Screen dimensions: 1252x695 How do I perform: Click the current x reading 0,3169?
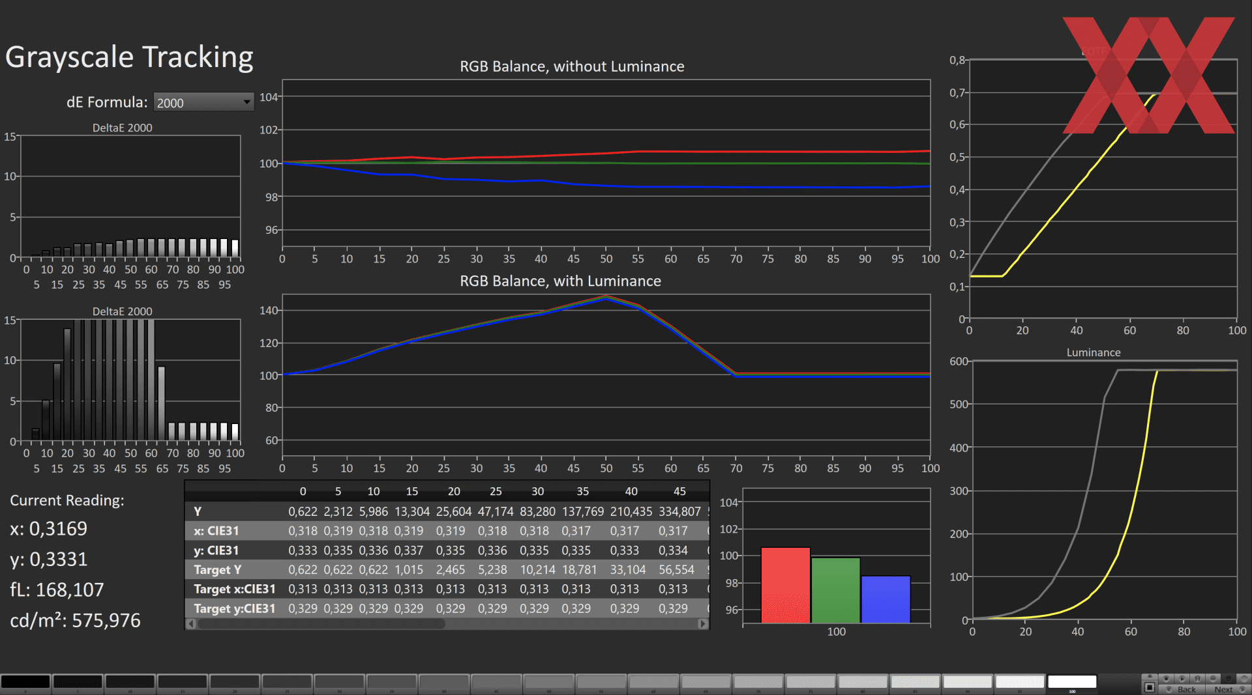48,528
